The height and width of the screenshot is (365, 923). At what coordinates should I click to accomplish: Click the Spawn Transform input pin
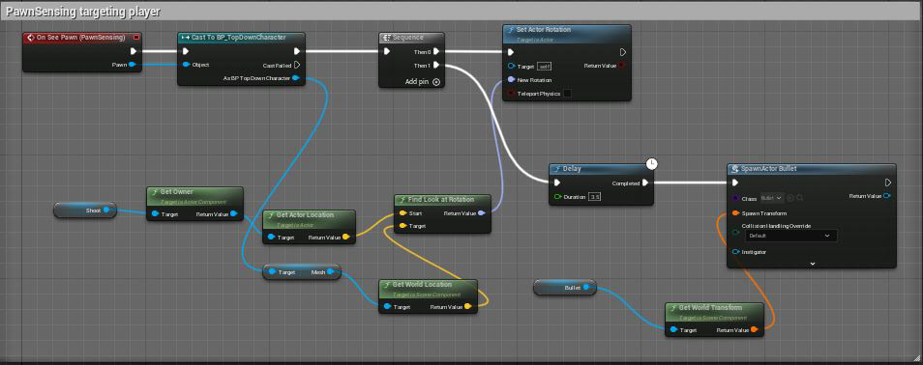click(x=736, y=212)
